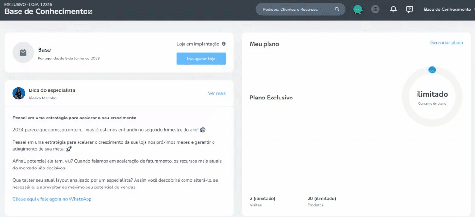
Task: Click Jéssica Marinho's profile photo
Action: point(19,93)
